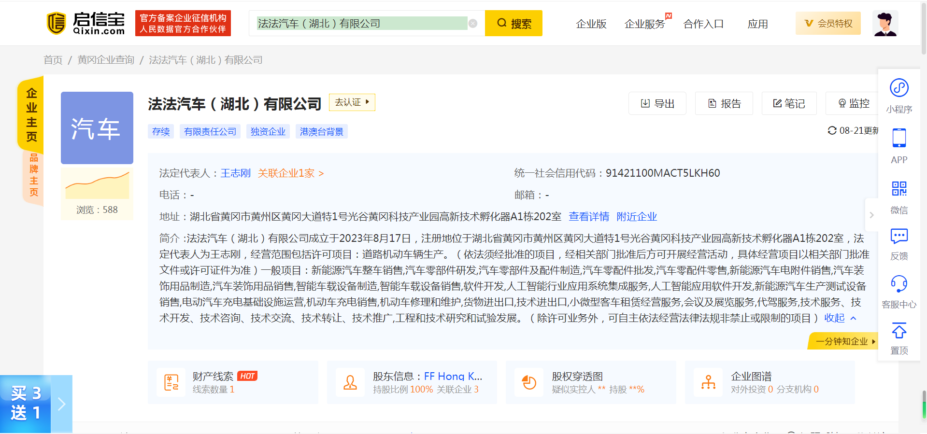Open 客服中心 headset icon

(899, 284)
